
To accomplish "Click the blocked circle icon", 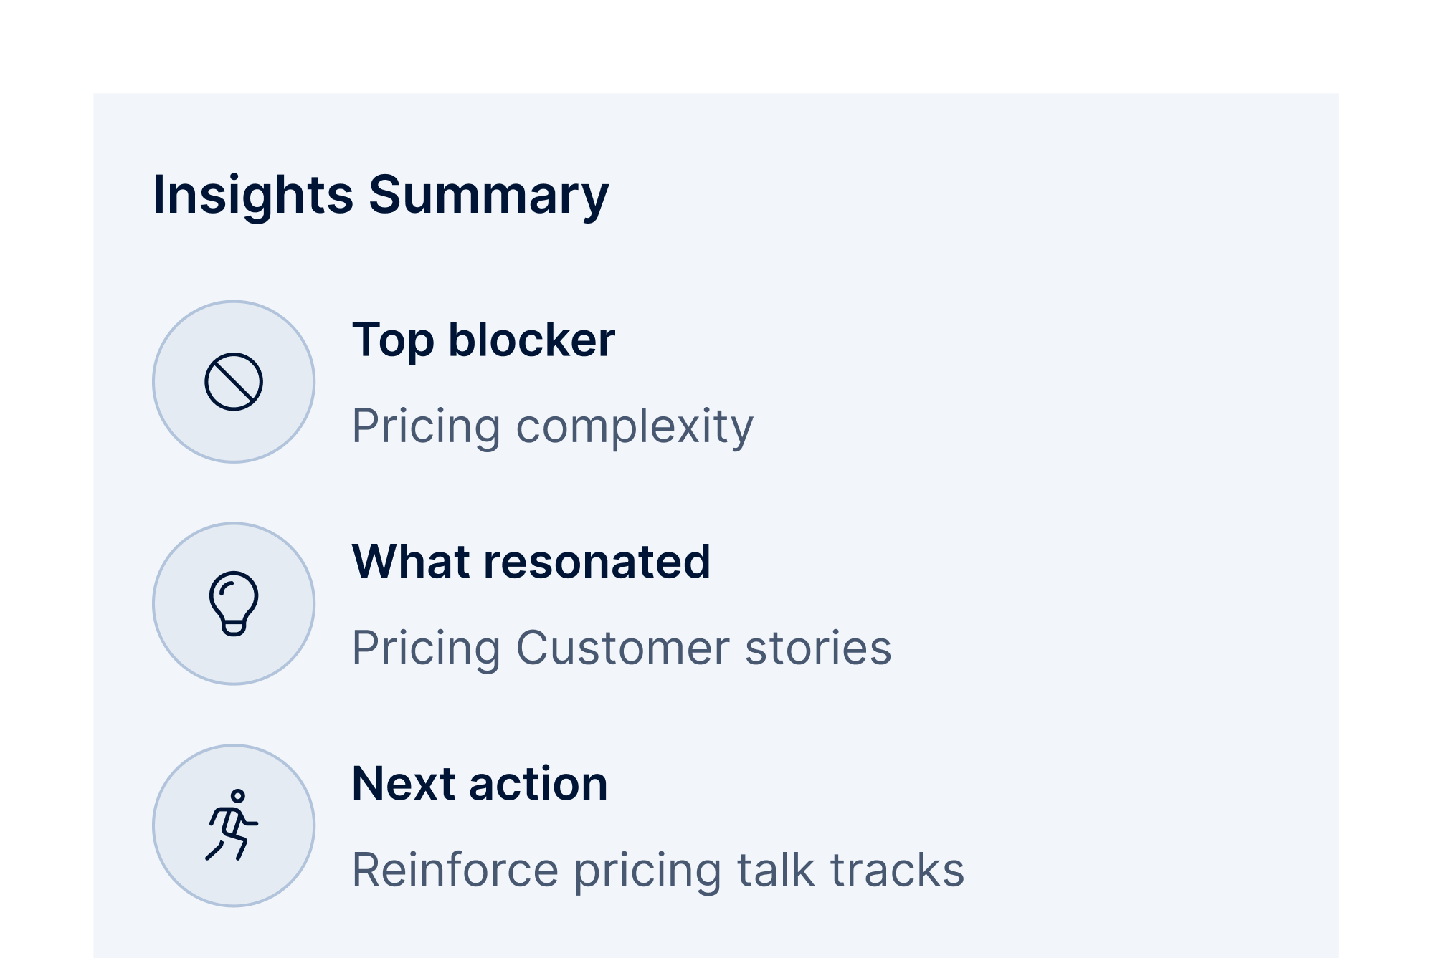I will pos(234,382).
